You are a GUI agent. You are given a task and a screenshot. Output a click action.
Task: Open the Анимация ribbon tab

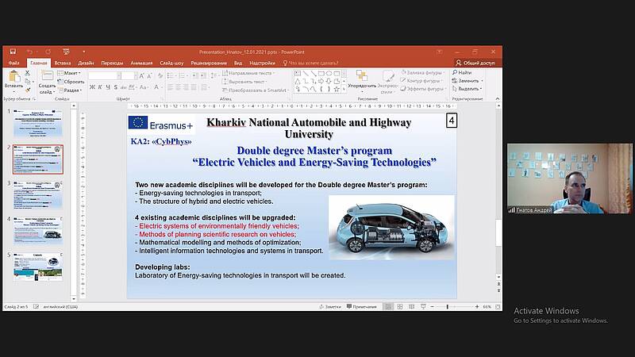[141, 63]
